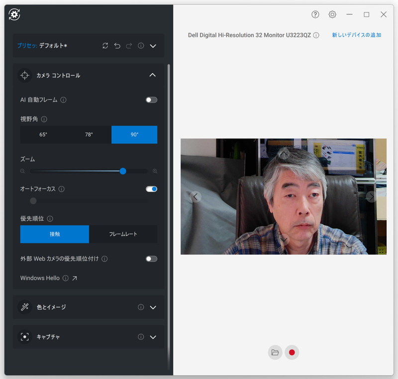
Task: Collapse the カメラ コントロール section
Action: (x=153, y=75)
